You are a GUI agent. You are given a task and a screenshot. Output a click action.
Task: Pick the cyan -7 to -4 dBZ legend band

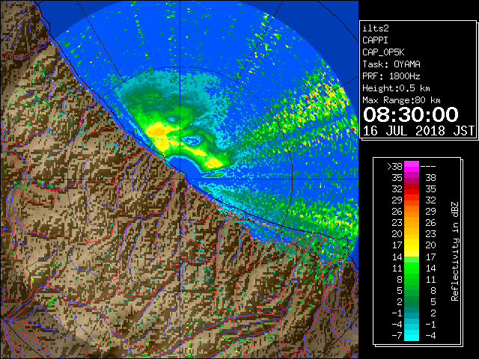pos(412,335)
